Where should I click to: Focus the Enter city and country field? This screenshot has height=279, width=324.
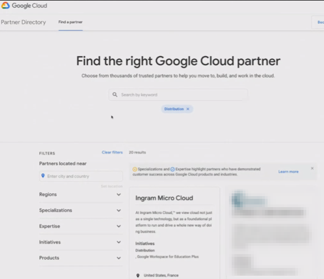pos(81,176)
